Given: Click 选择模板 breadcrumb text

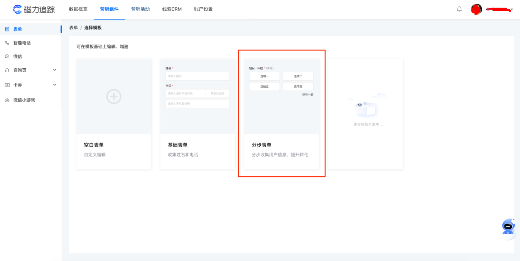Looking at the screenshot, I should [x=93, y=28].
